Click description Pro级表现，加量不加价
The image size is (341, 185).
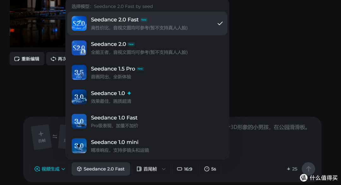click(x=115, y=126)
